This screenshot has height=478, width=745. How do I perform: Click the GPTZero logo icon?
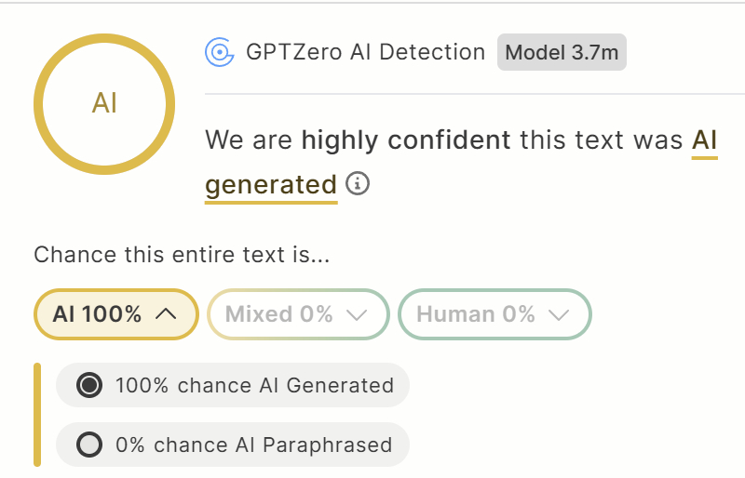tap(220, 53)
